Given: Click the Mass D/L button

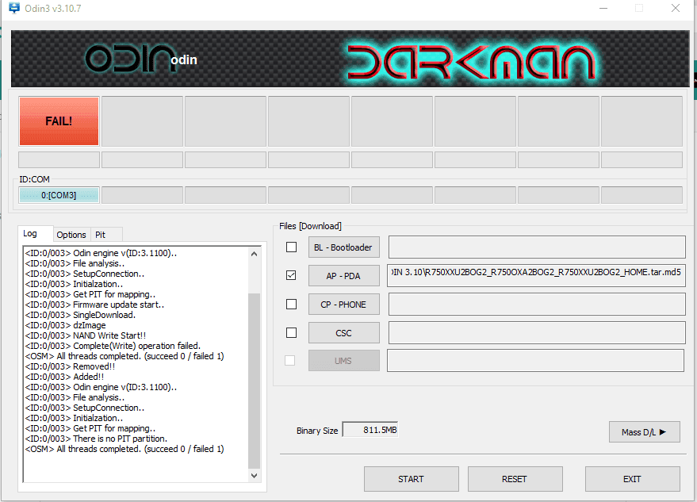Looking at the screenshot, I should pyautogui.click(x=644, y=431).
